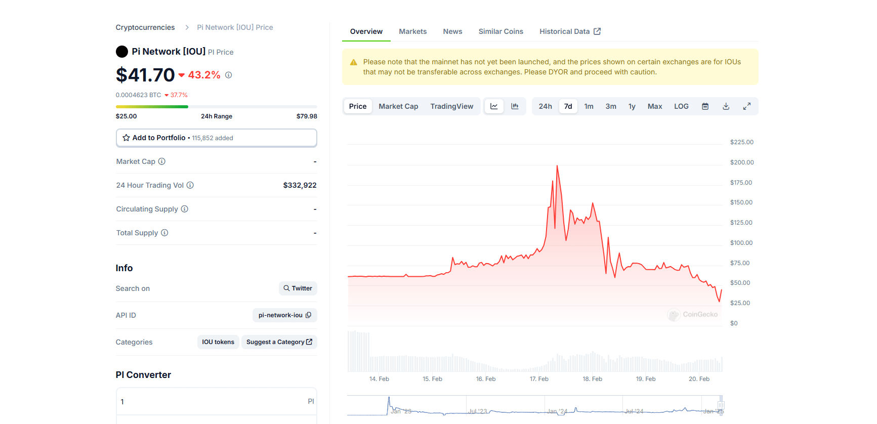Image resolution: width=877 pixels, height=424 pixels.
Task: Click the Historical Data external link icon
Action: point(597,31)
